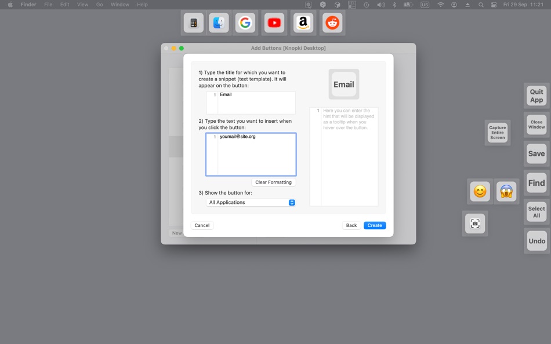
Task: Click the Save desktop button
Action: (536, 153)
